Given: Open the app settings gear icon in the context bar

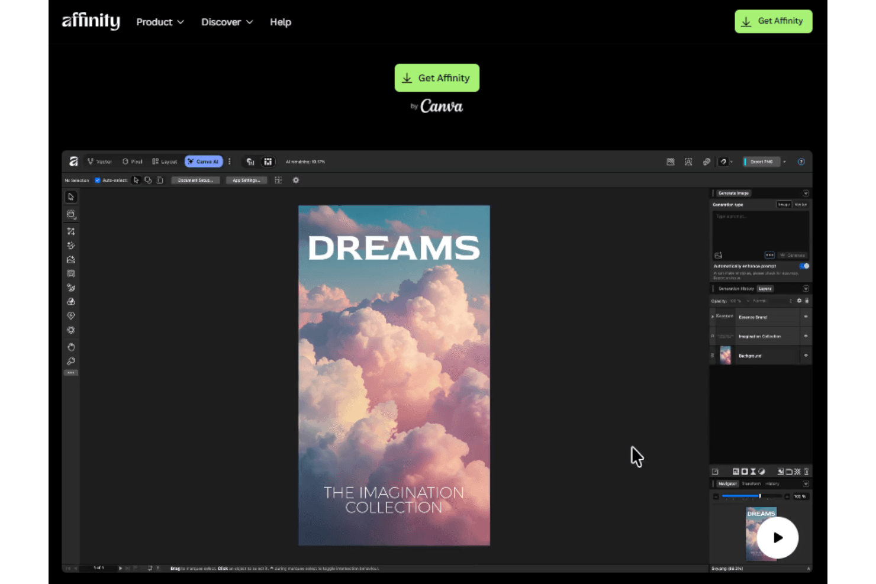Looking at the screenshot, I should tap(296, 180).
